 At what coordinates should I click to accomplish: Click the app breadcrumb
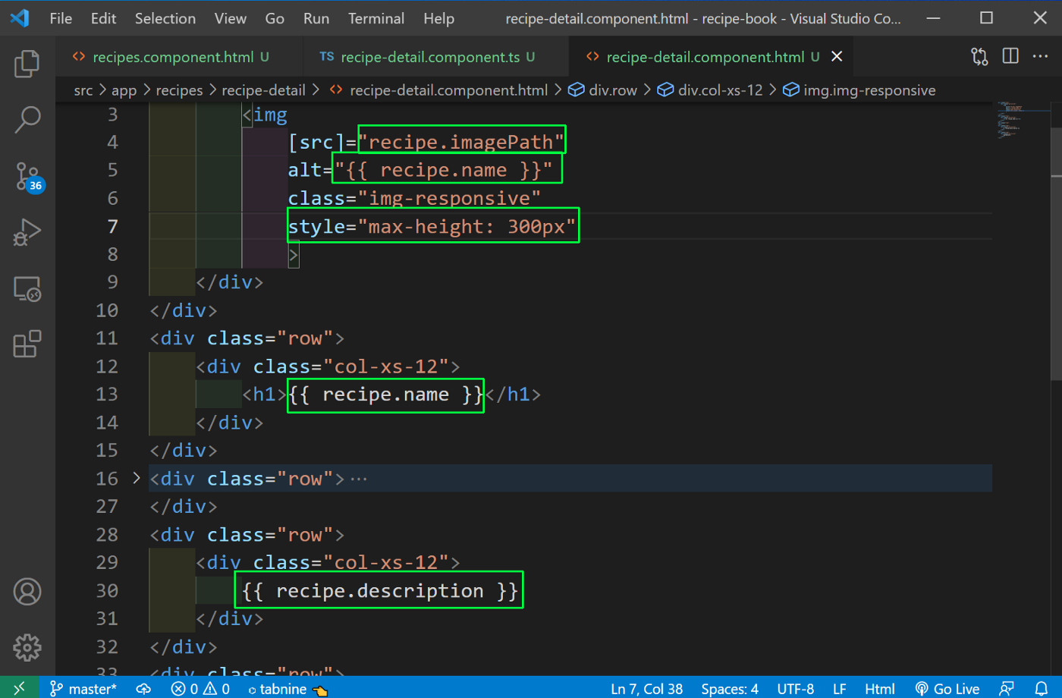[124, 90]
